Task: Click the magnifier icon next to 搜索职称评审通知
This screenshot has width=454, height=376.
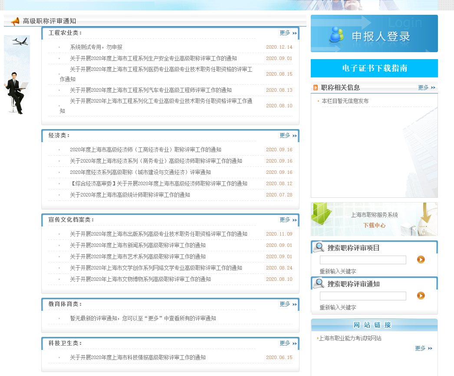Action: tap(319, 283)
